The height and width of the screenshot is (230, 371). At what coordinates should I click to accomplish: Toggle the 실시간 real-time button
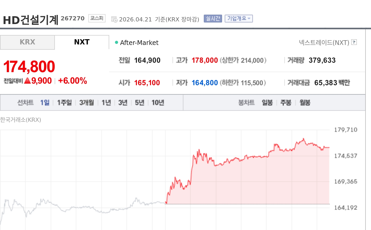coord(213,19)
